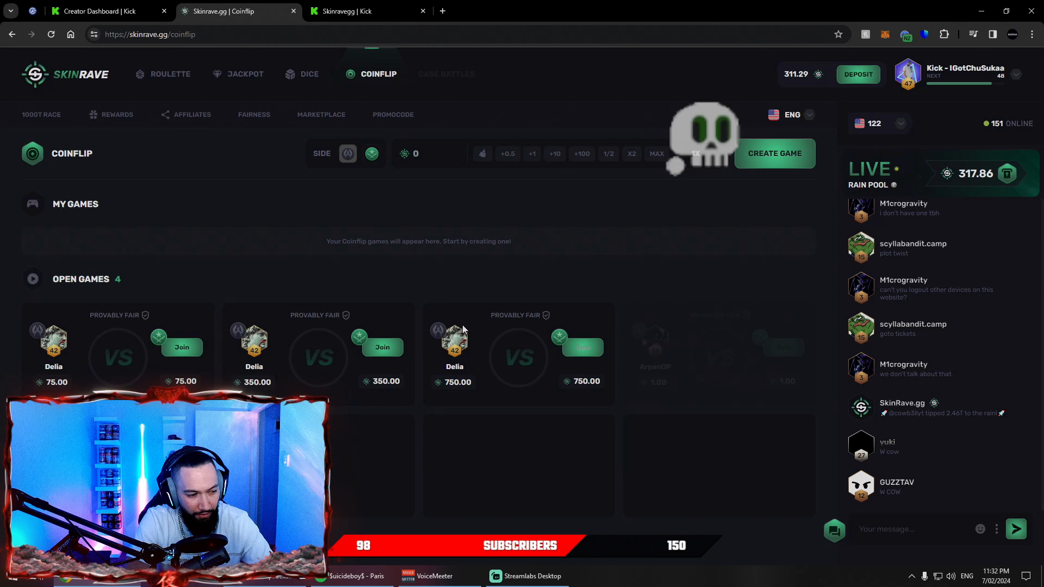Open the user profile avatar
1044x587 pixels.
(908, 73)
